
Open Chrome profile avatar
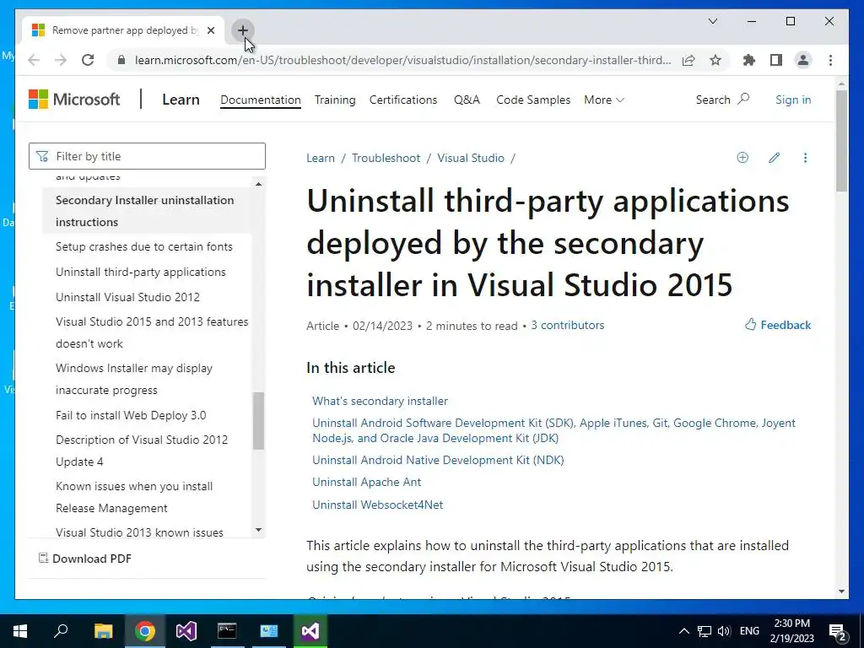click(x=803, y=60)
